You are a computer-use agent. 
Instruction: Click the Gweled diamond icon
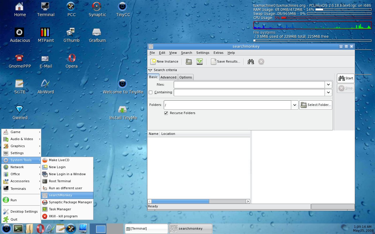20,109
